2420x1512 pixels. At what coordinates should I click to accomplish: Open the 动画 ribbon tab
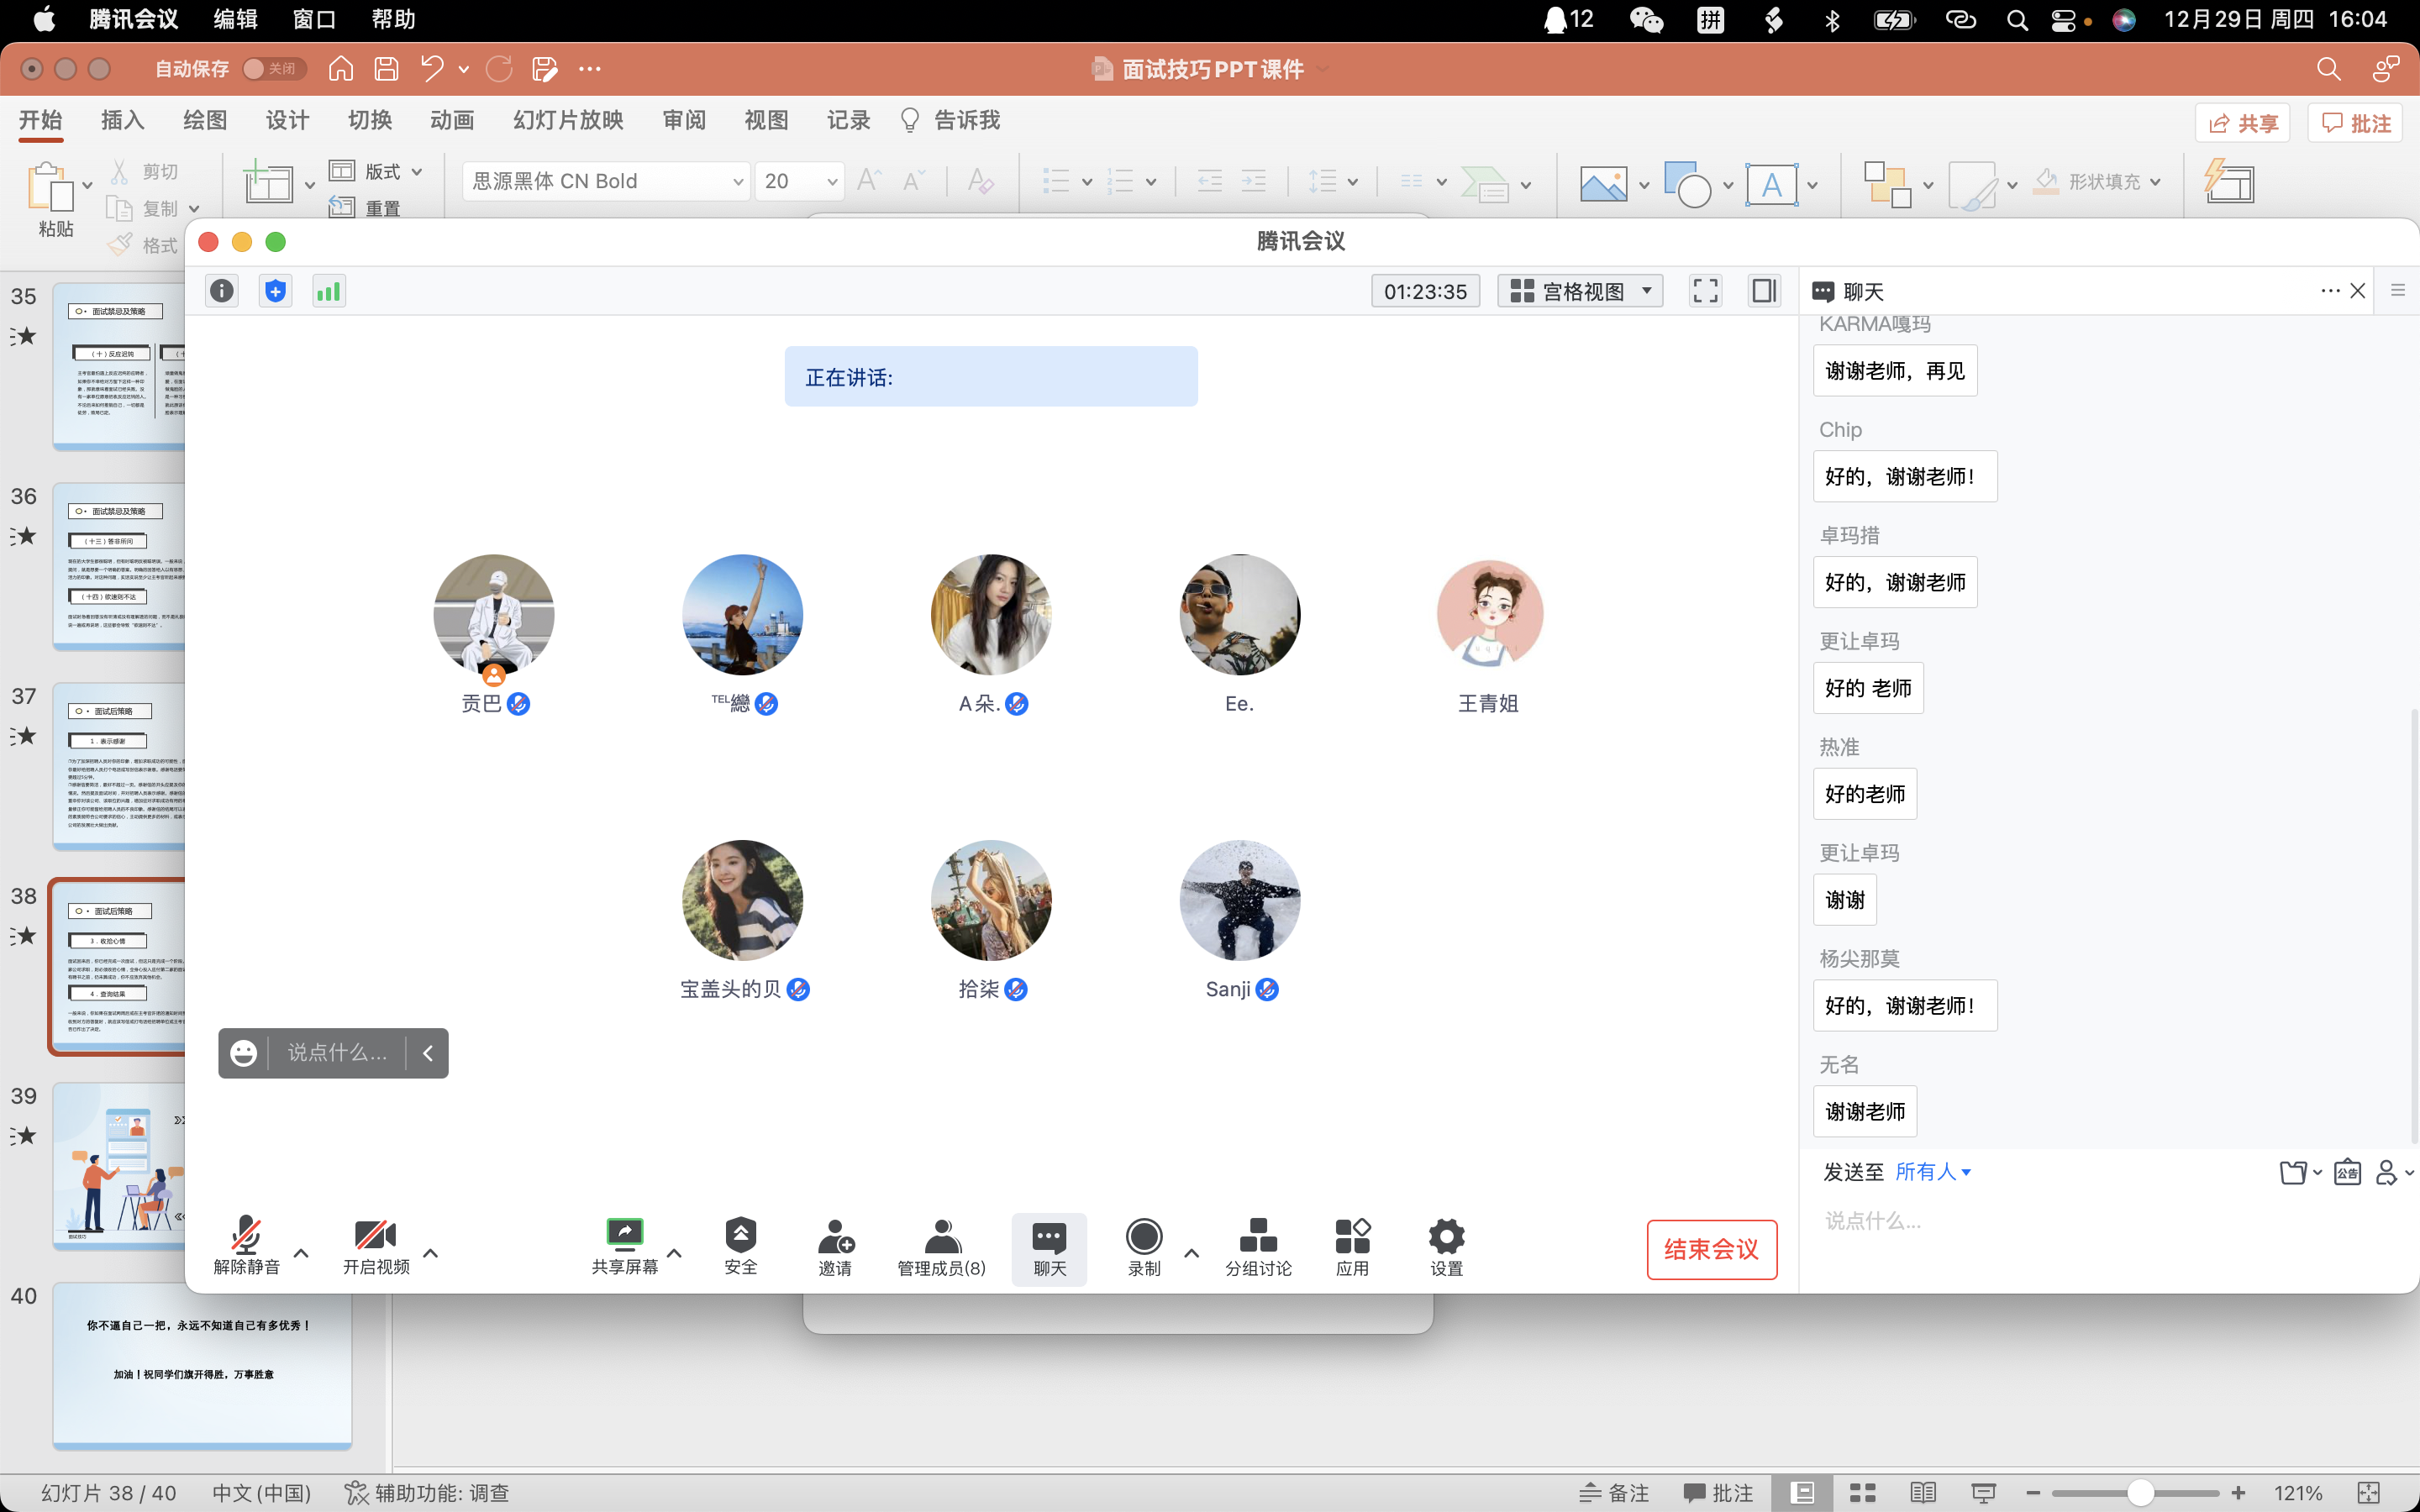pyautogui.click(x=452, y=120)
